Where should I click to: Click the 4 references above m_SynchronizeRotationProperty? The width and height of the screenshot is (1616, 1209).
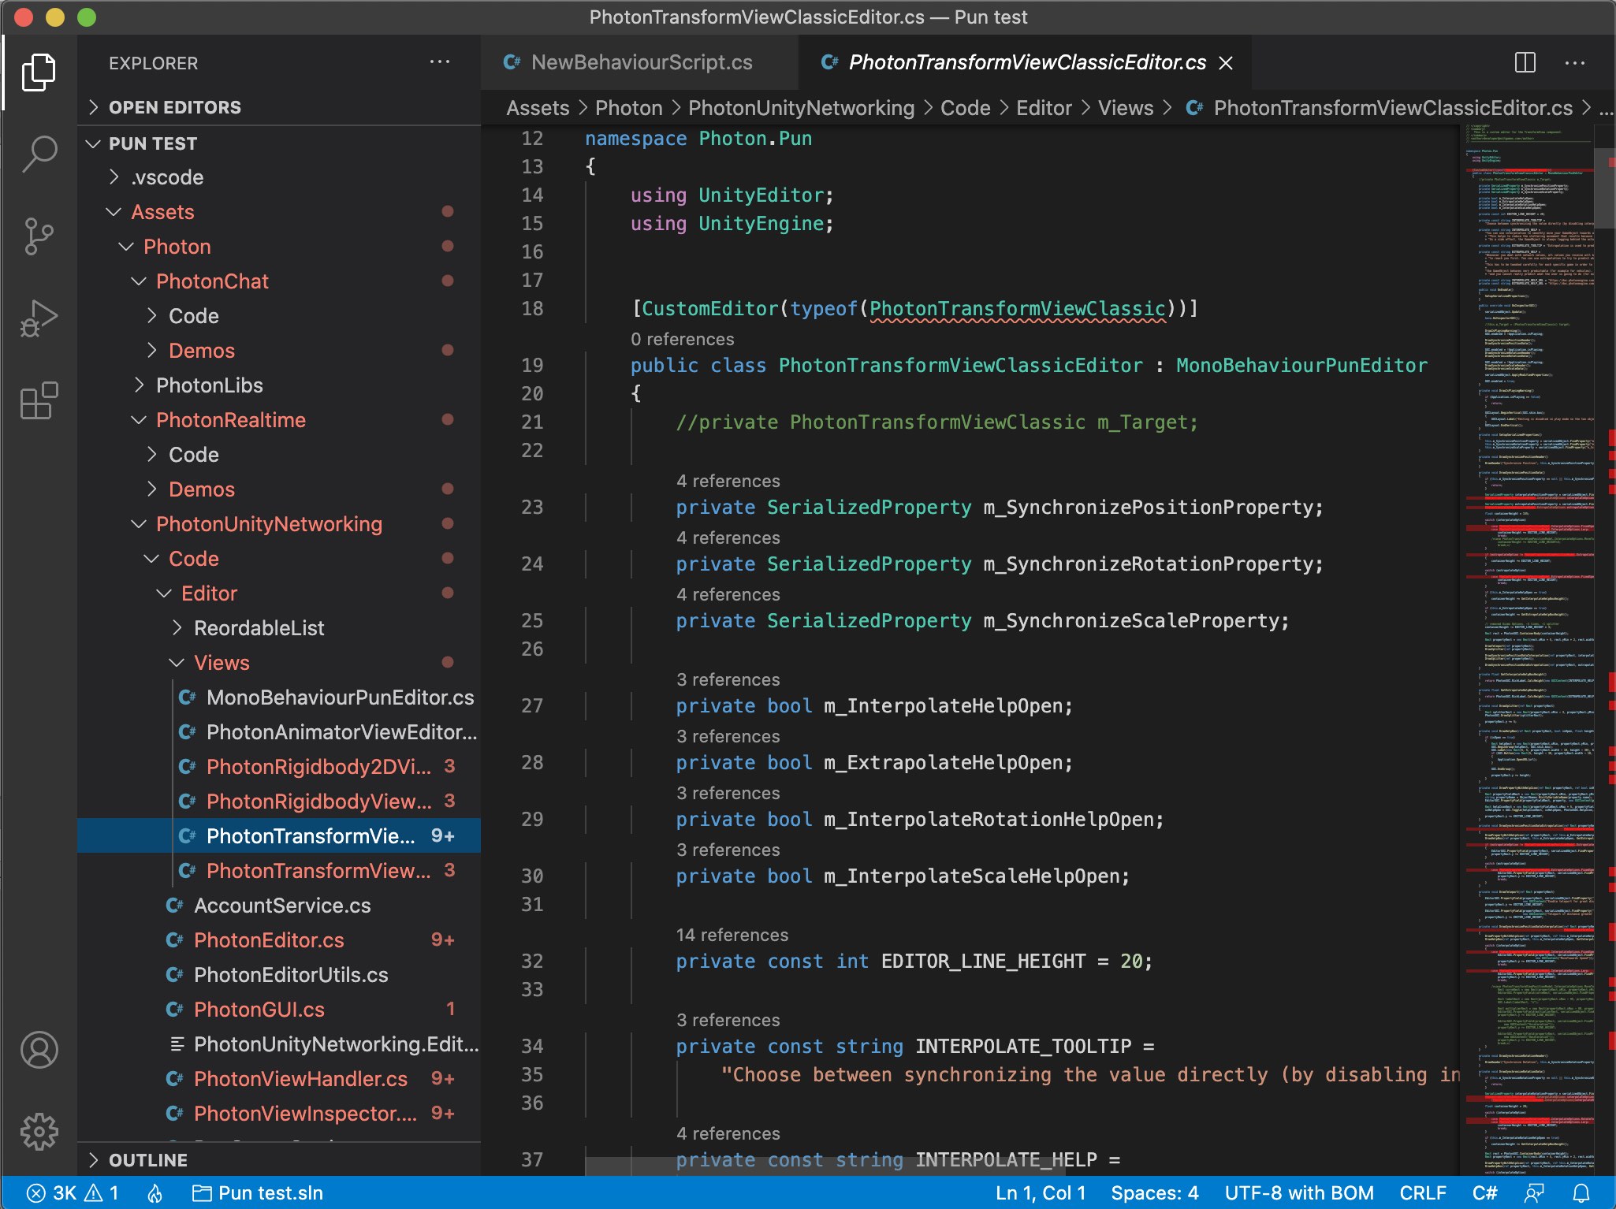(728, 538)
